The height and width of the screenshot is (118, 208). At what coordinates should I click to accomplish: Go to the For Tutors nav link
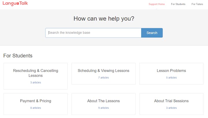pos(197,4)
